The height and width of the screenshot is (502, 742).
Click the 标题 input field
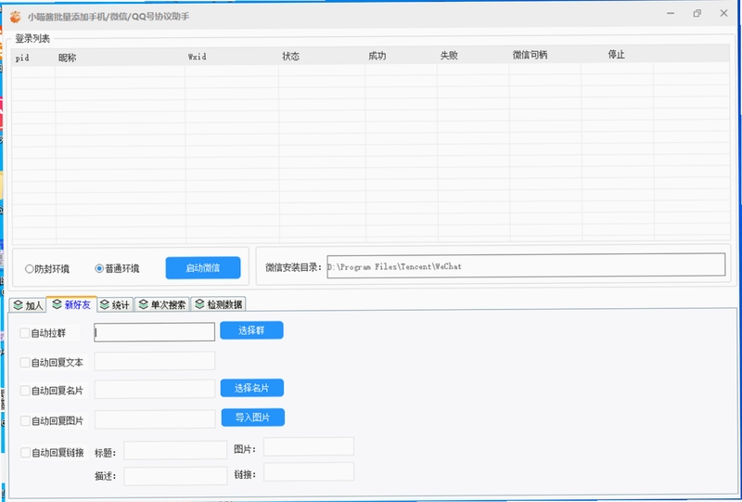tap(175, 450)
